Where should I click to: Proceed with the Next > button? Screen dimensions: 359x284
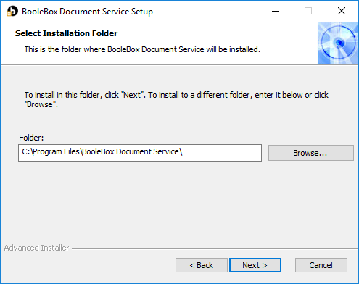click(x=255, y=265)
